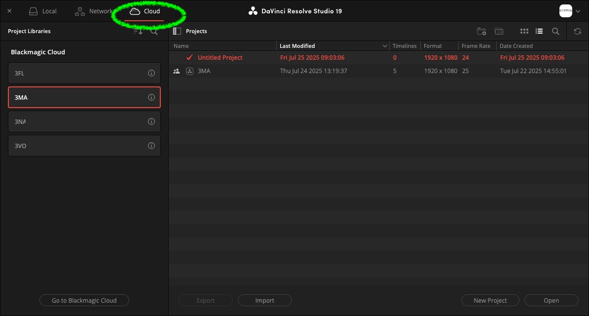The height and width of the screenshot is (316, 589).
Task: Show info for 3VO library
Action: (x=151, y=146)
